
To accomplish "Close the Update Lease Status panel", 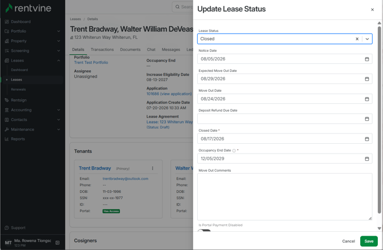I will 372,10.
